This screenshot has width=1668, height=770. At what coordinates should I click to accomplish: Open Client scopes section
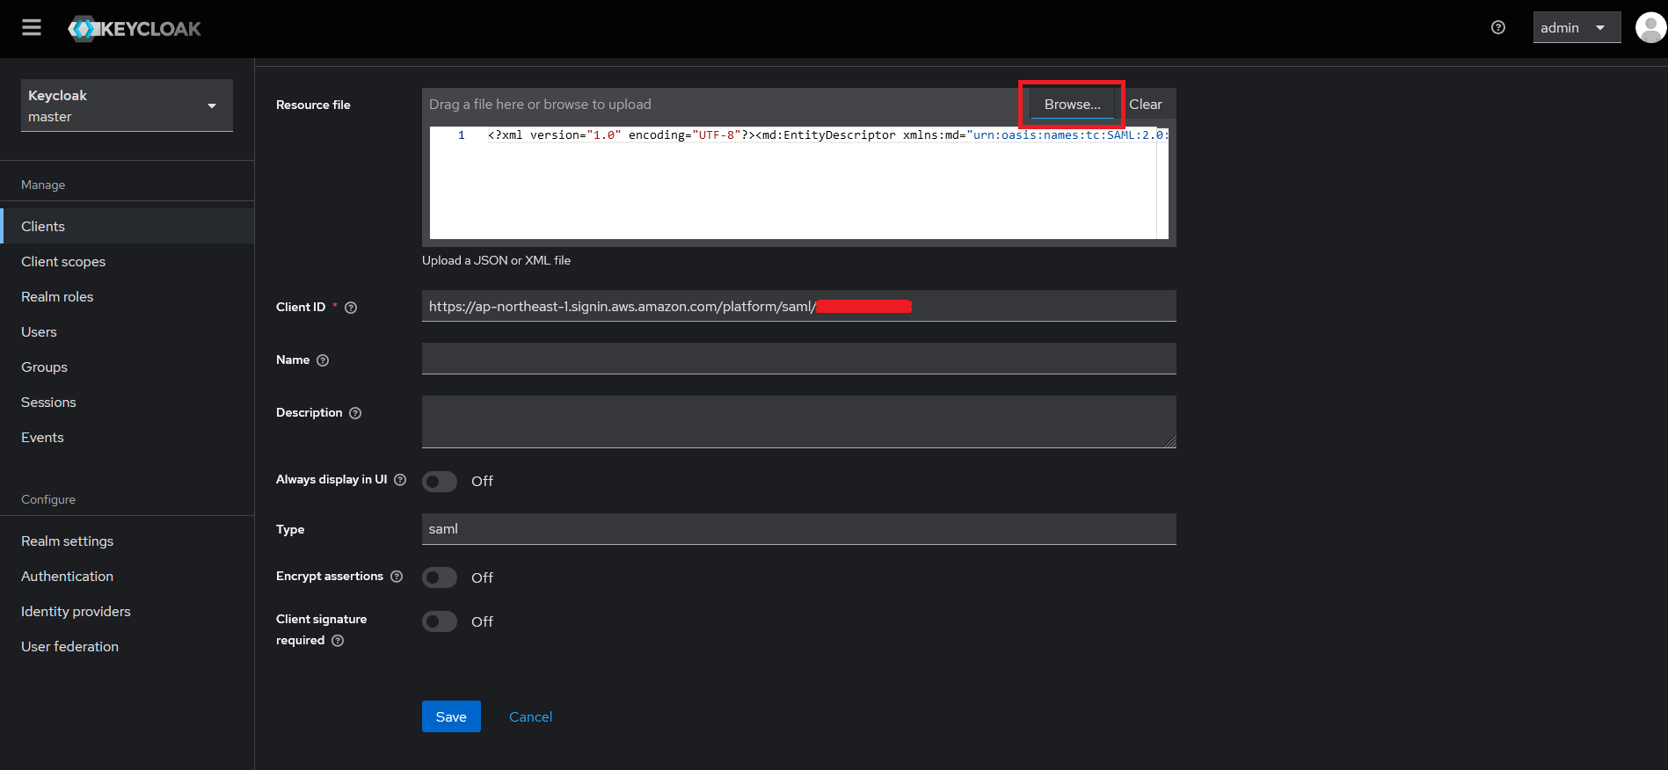pos(127,261)
